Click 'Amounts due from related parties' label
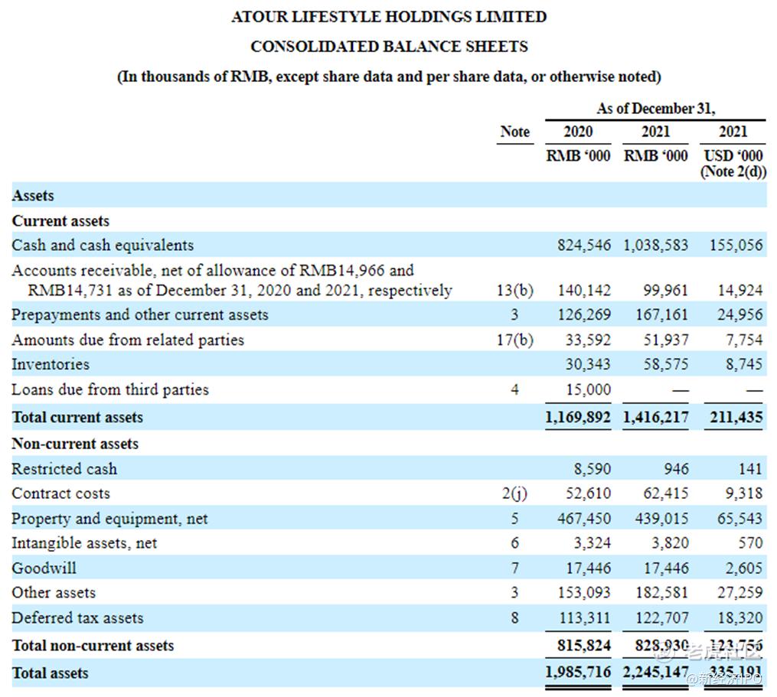 128,340
